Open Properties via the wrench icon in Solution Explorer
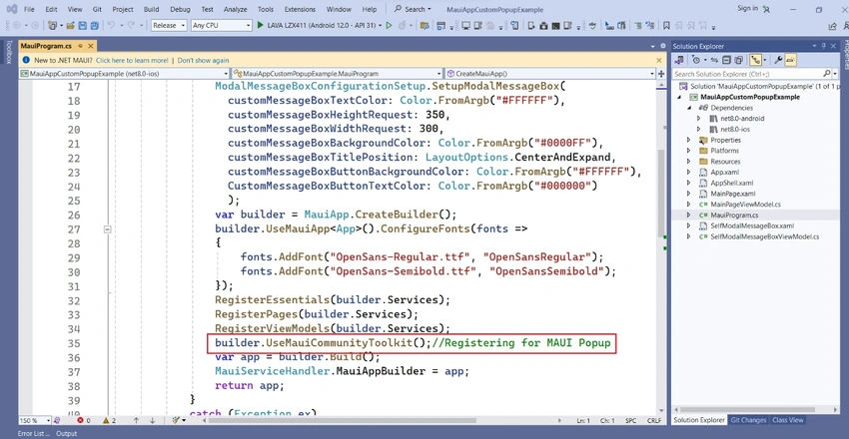849x439 pixels. click(x=778, y=60)
